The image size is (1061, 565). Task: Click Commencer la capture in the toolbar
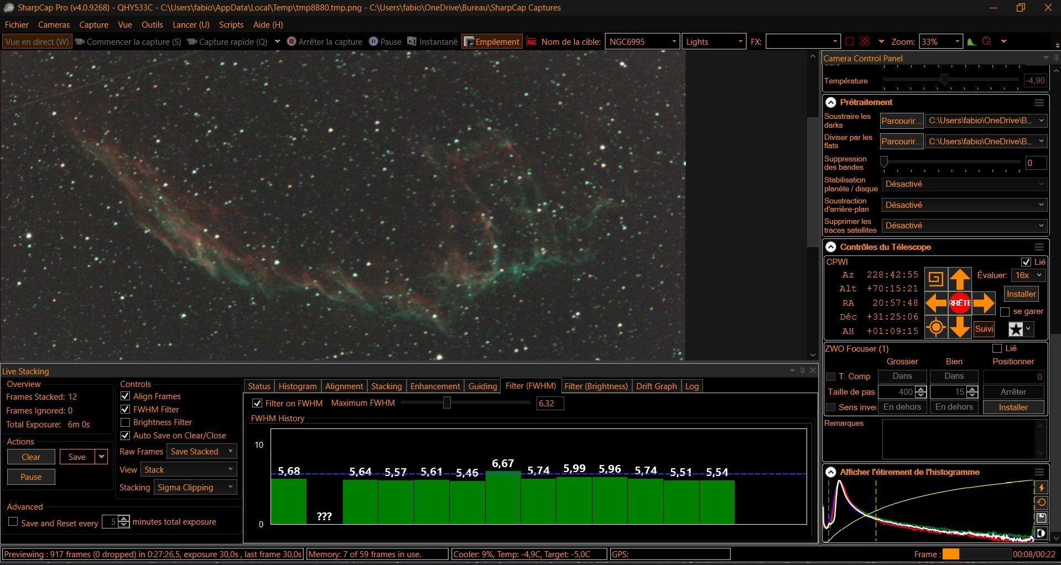coord(128,42)
